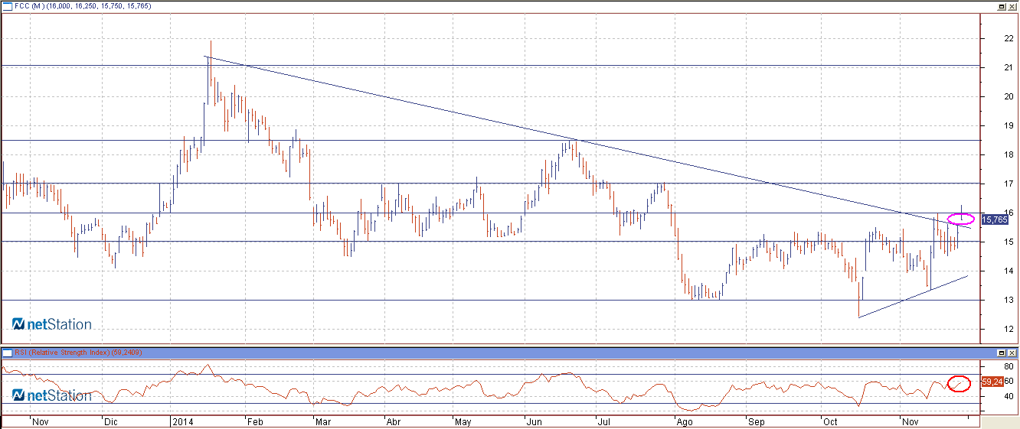Click the Ago month label on time axis

tap(685, 421)
